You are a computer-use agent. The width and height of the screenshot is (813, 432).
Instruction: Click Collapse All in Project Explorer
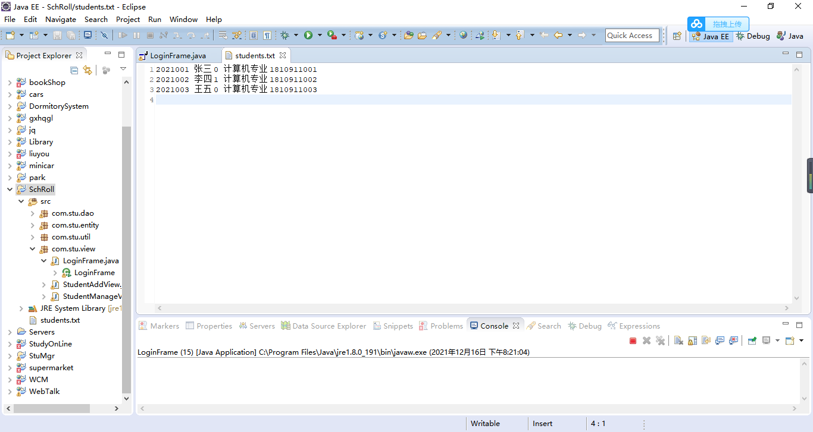click(74, 70)
